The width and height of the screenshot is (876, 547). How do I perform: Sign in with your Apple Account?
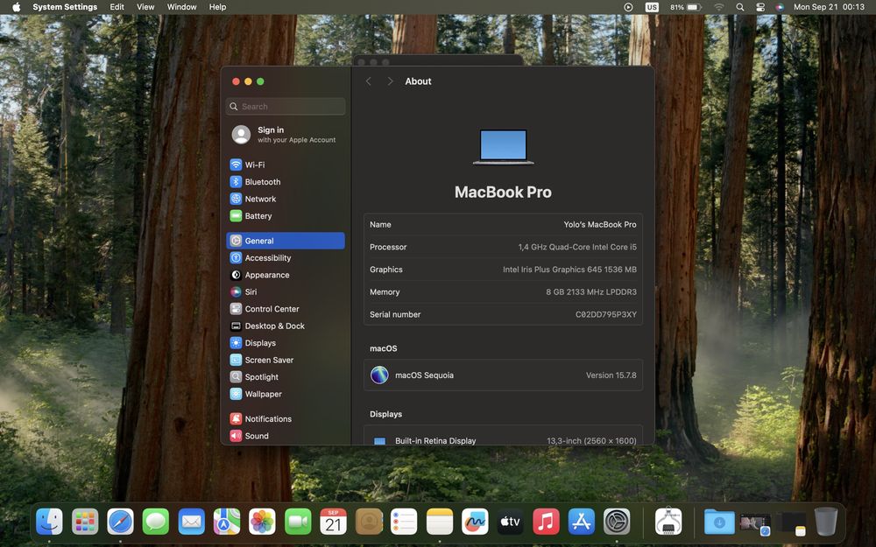(x=286, y=135)
